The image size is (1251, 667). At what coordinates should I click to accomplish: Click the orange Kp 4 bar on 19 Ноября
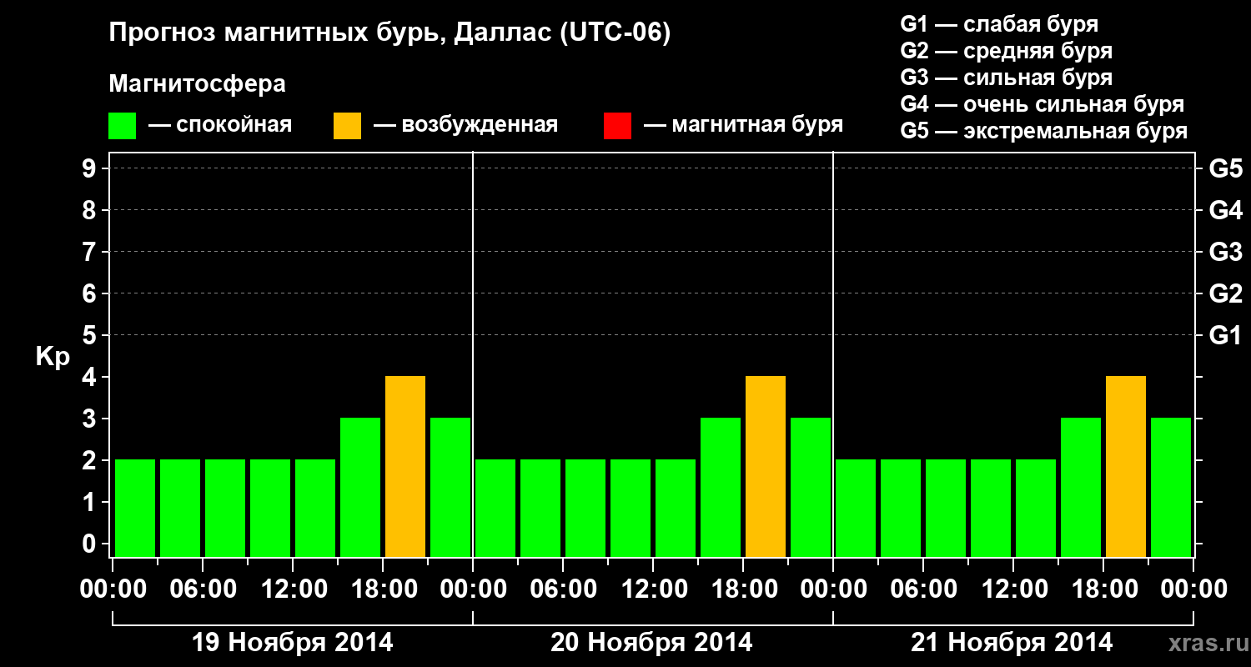click(405, 466)
